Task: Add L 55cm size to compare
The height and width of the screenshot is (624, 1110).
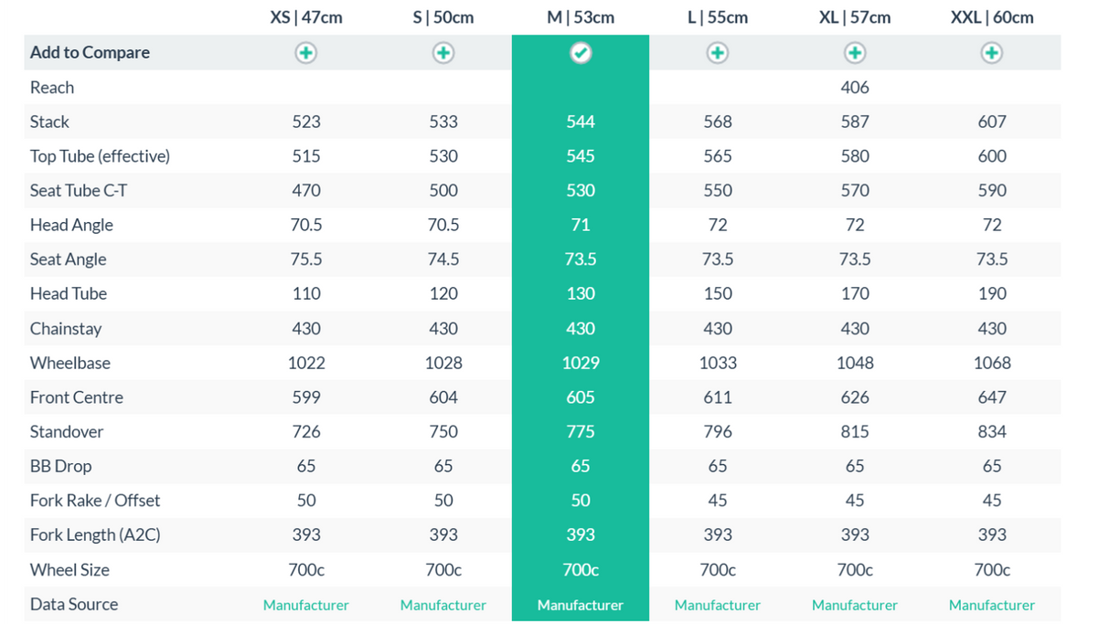Action: [718, 53]
